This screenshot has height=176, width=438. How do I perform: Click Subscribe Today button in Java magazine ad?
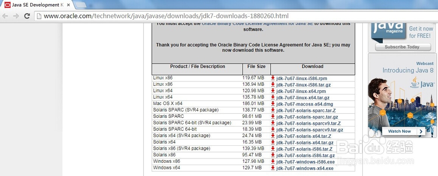(x=403, y=47)
